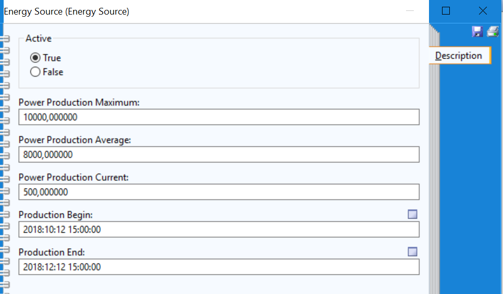Minimize the Energy Source window
Screen dimensions: 503x294
pyautogui.click(x=410, y=11)
